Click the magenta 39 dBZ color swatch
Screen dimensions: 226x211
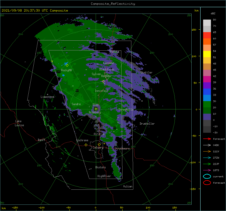click(x=207, y=79)
